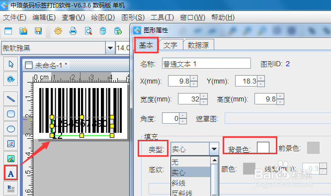Open the 帮助(H) menu
Viewport: 331px width, 196px height.
point(223,17)
